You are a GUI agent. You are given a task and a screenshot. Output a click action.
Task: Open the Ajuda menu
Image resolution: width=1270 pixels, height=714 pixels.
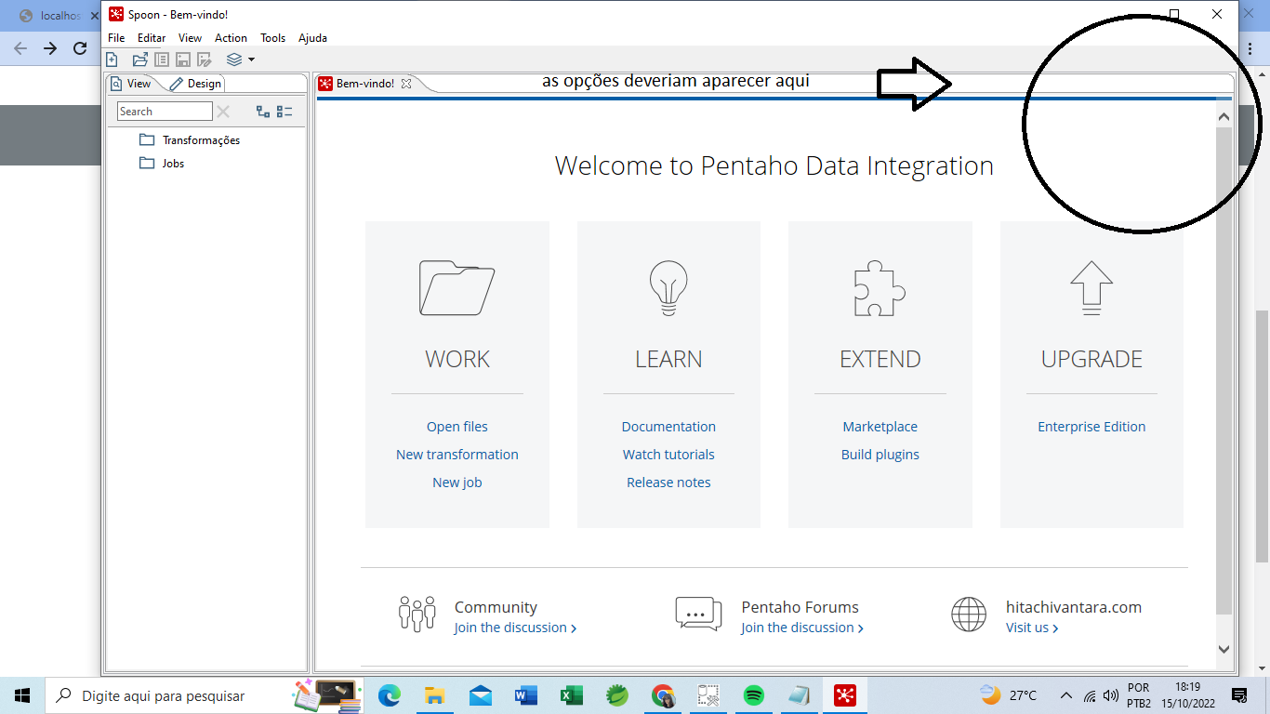pos(312,38)
